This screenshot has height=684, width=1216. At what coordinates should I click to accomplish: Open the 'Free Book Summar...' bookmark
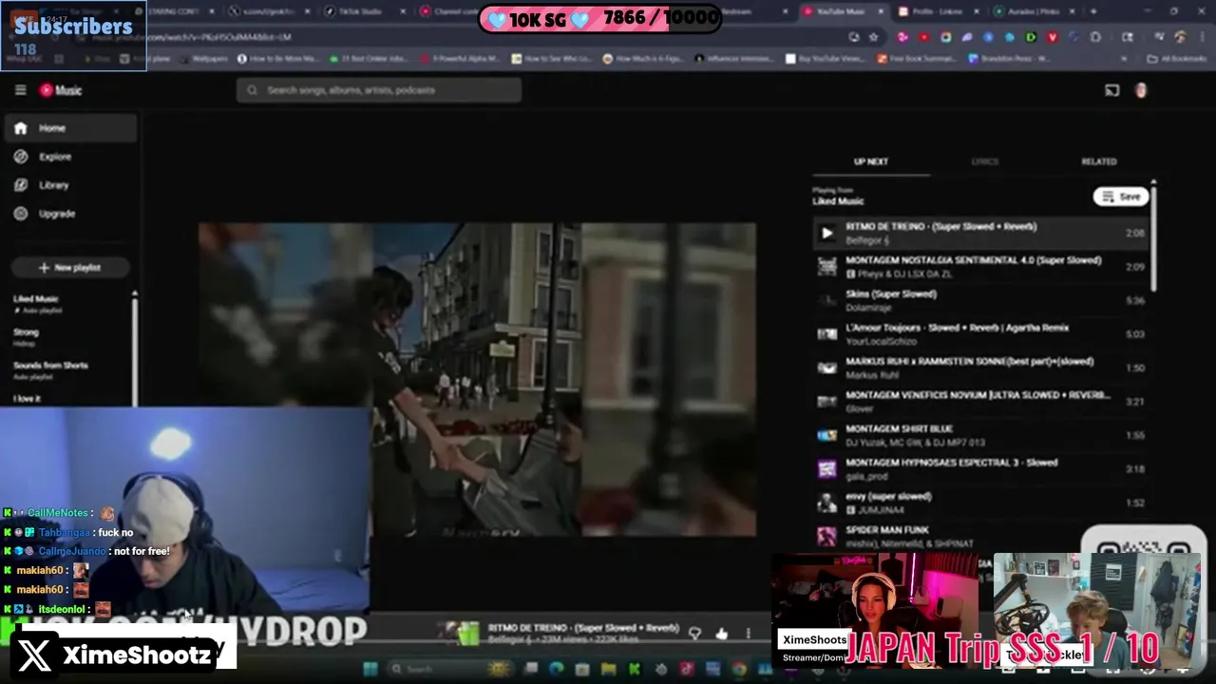click(x=916, y=59)
